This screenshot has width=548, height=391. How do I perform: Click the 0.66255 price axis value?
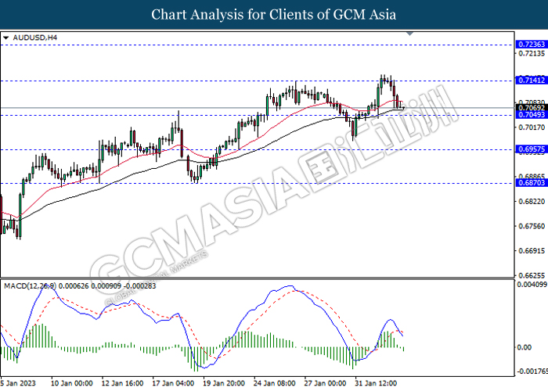click(x=532, y=275)
